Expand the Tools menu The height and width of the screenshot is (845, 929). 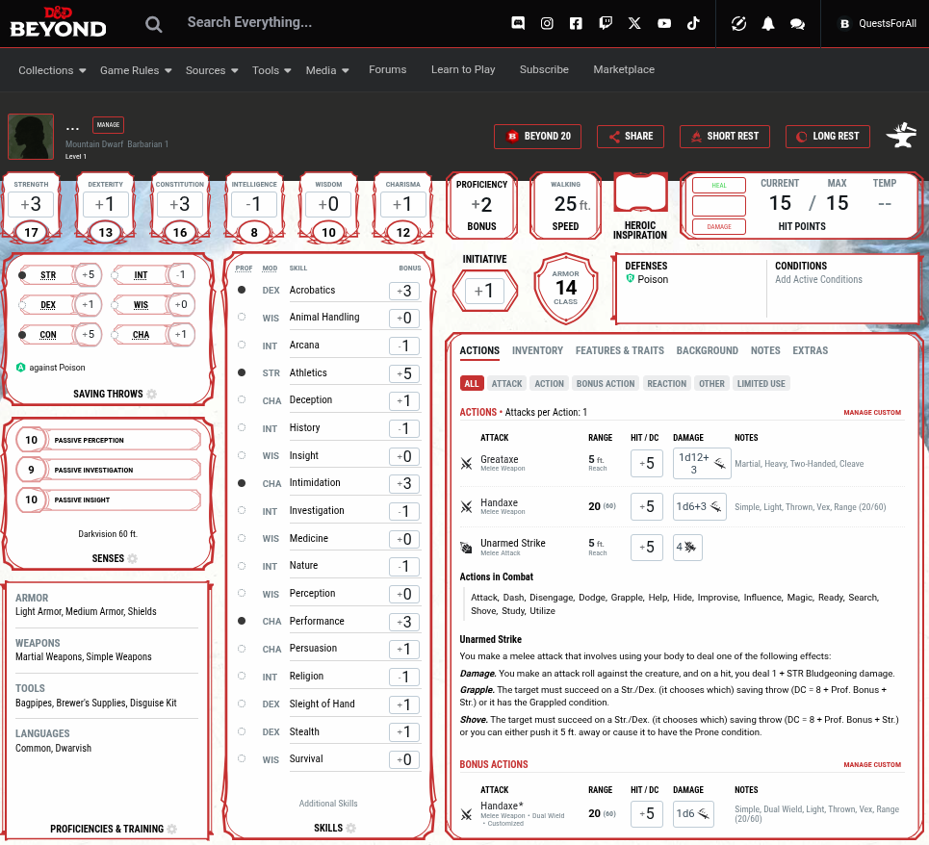pyautogui.click(x=271, y=70)
